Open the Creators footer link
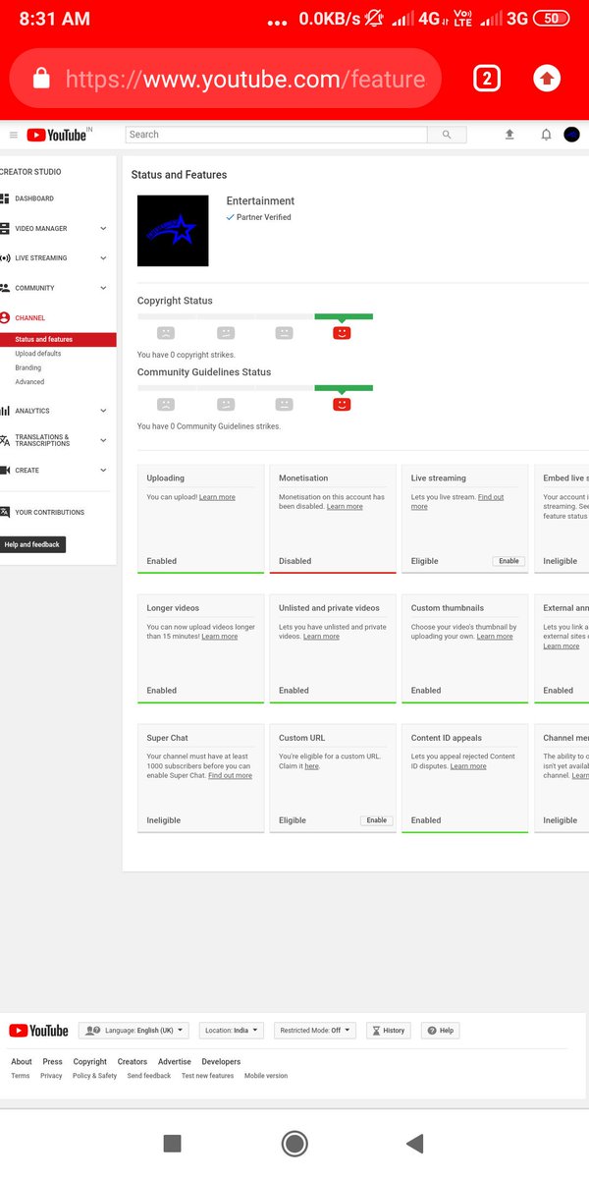This screenshot has height=1179, width=589. pyautogui.click(x=133, y=1062)
